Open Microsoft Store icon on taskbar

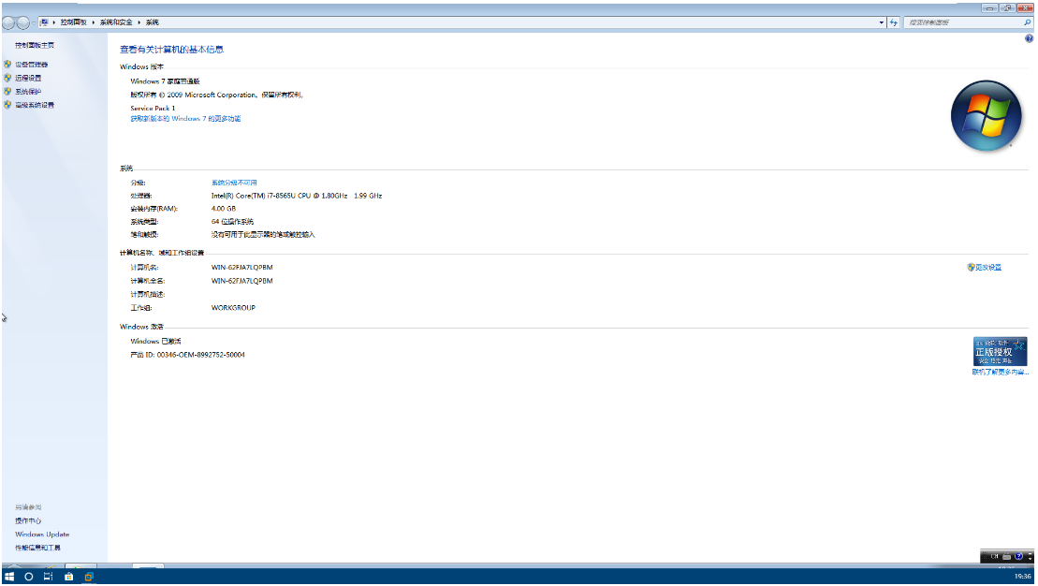(68, 577)
